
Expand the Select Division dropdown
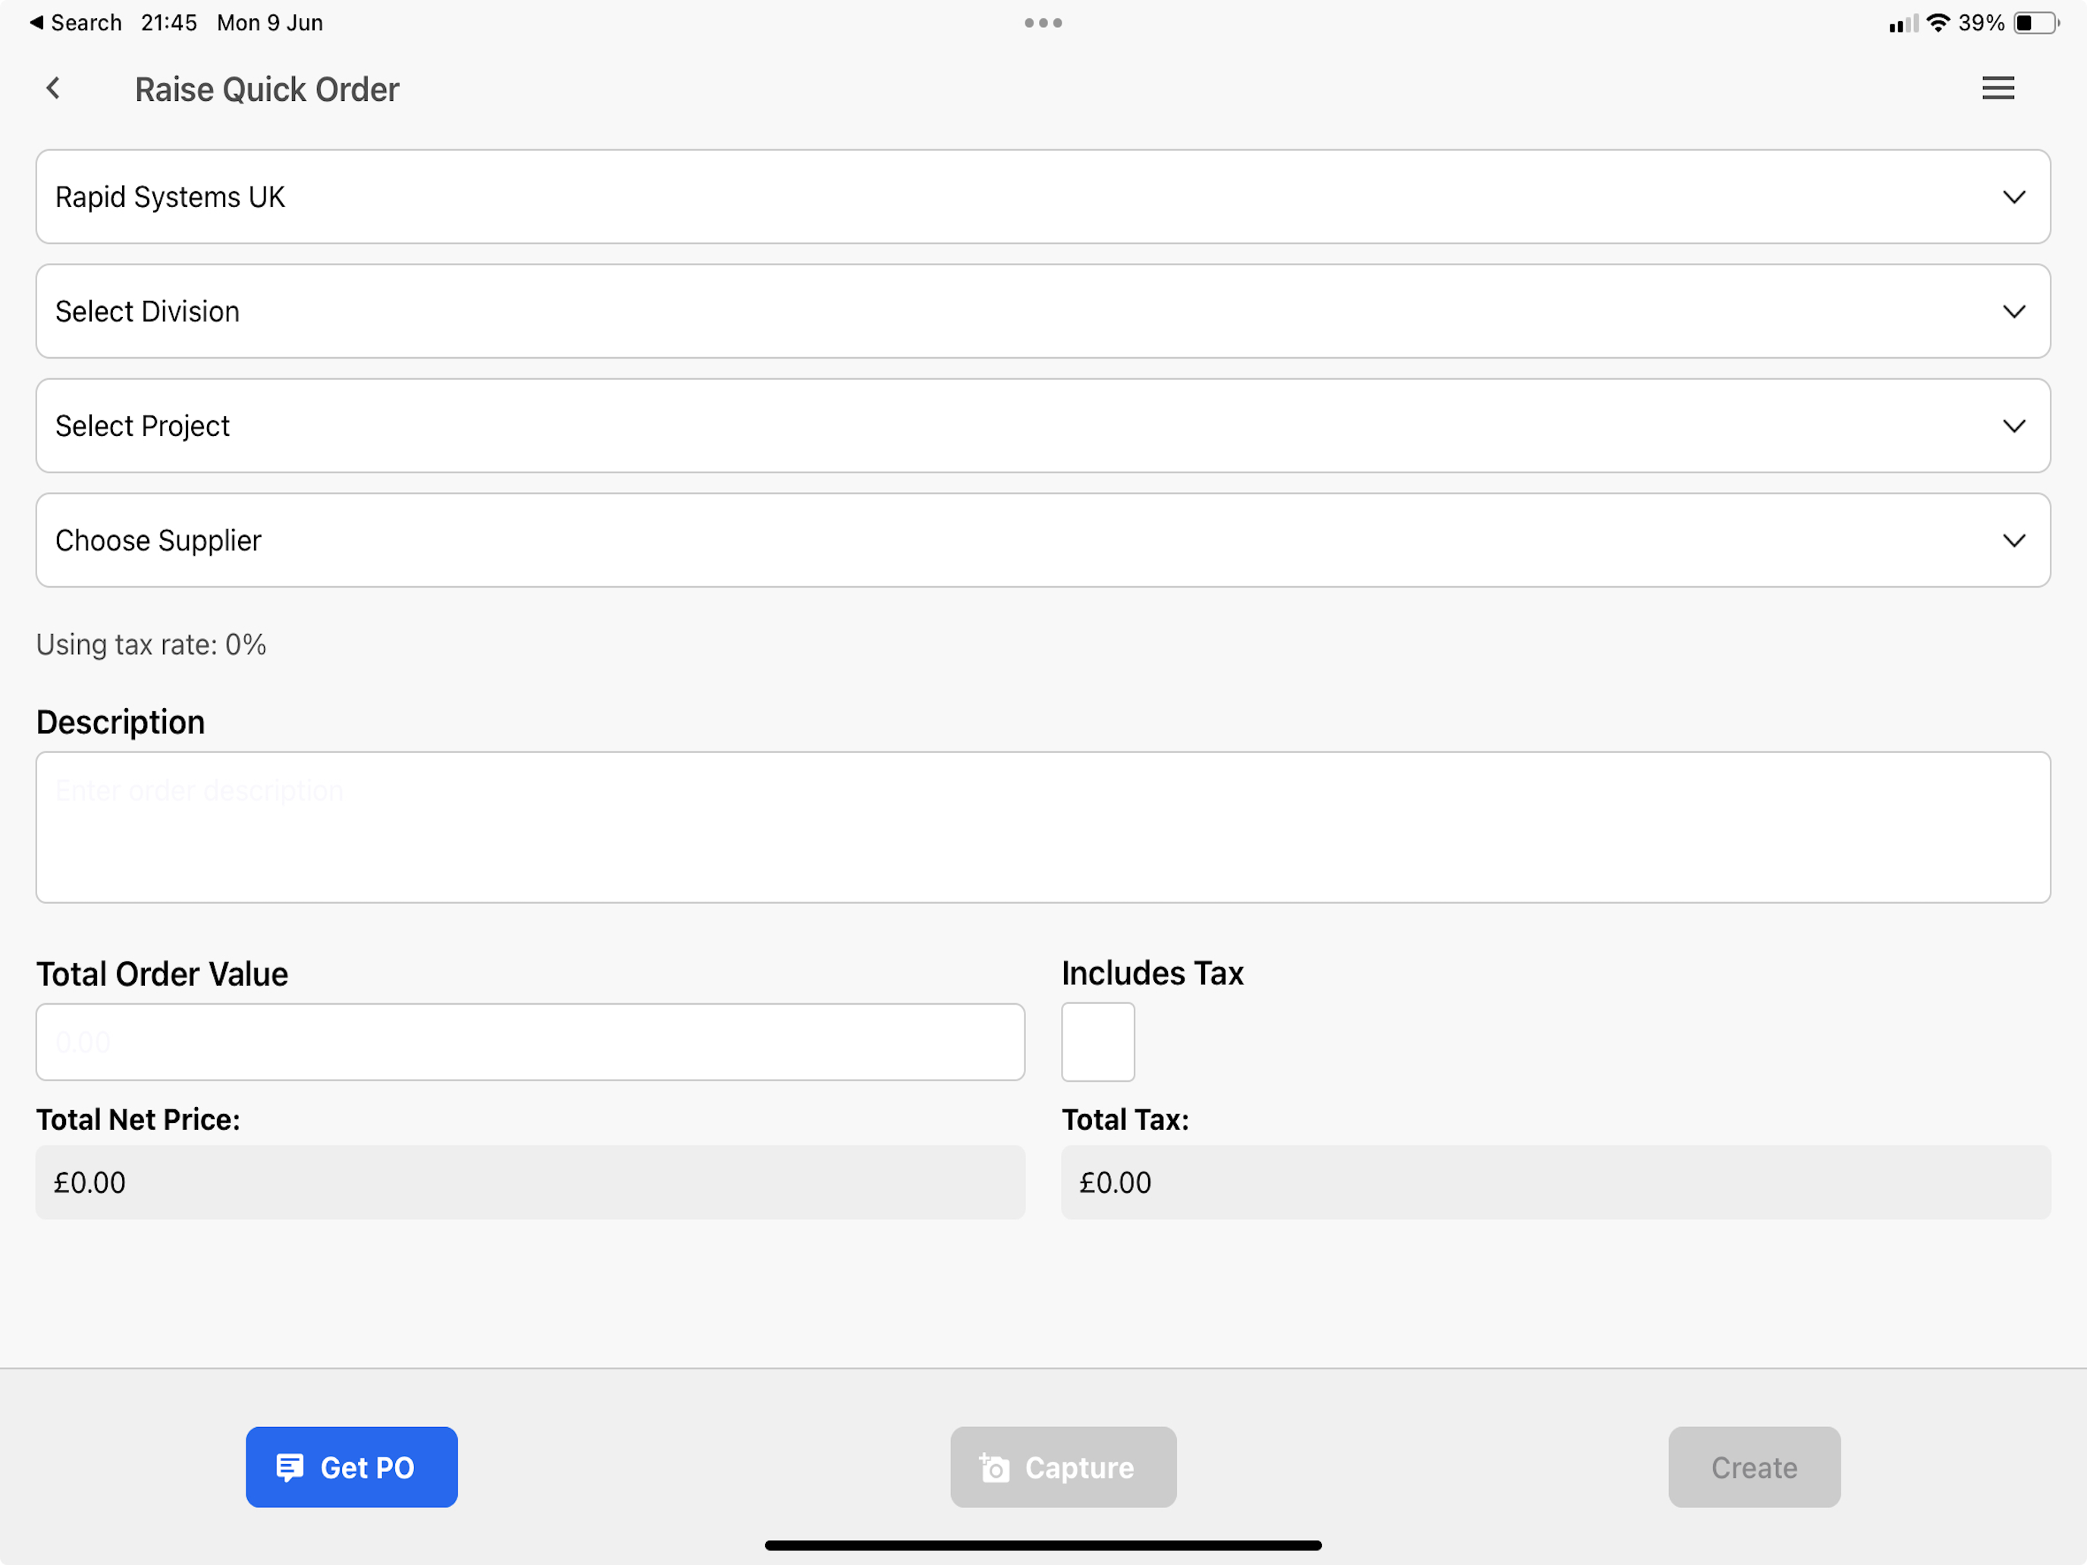(x=1043, y=312)
